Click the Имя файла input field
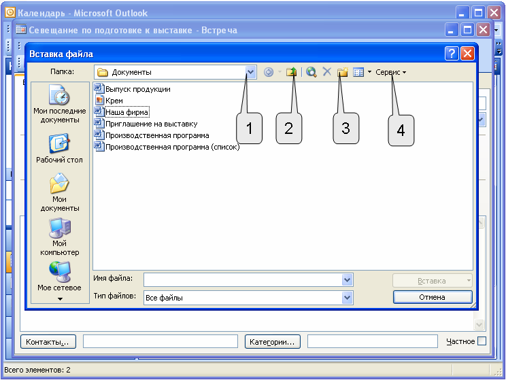This screenshot has height=380, width=506. point(243,280)
